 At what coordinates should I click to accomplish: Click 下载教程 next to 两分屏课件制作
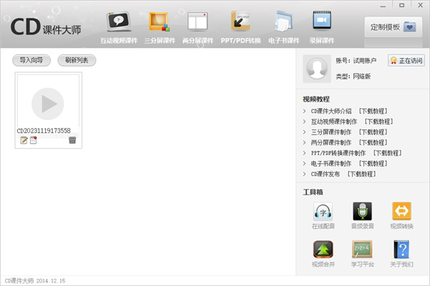click(x=373, y=142)
